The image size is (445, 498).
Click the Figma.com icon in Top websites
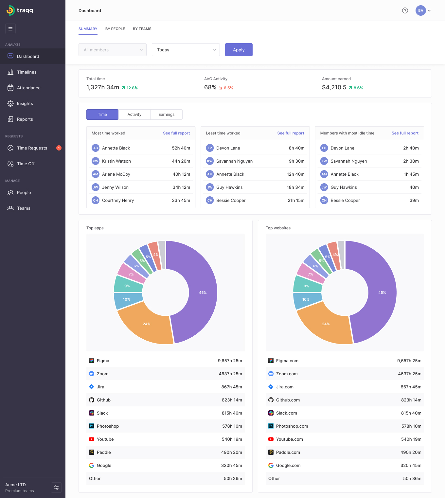pyautogui.click(x=271, y=361)
